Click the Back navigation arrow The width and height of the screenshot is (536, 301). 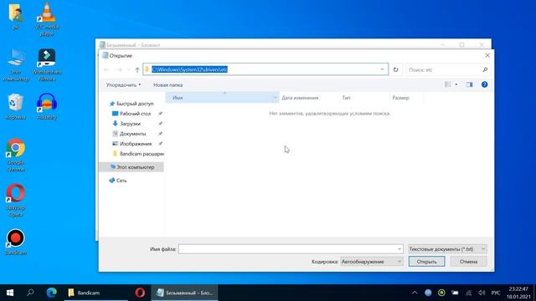(x=106, y=69)
